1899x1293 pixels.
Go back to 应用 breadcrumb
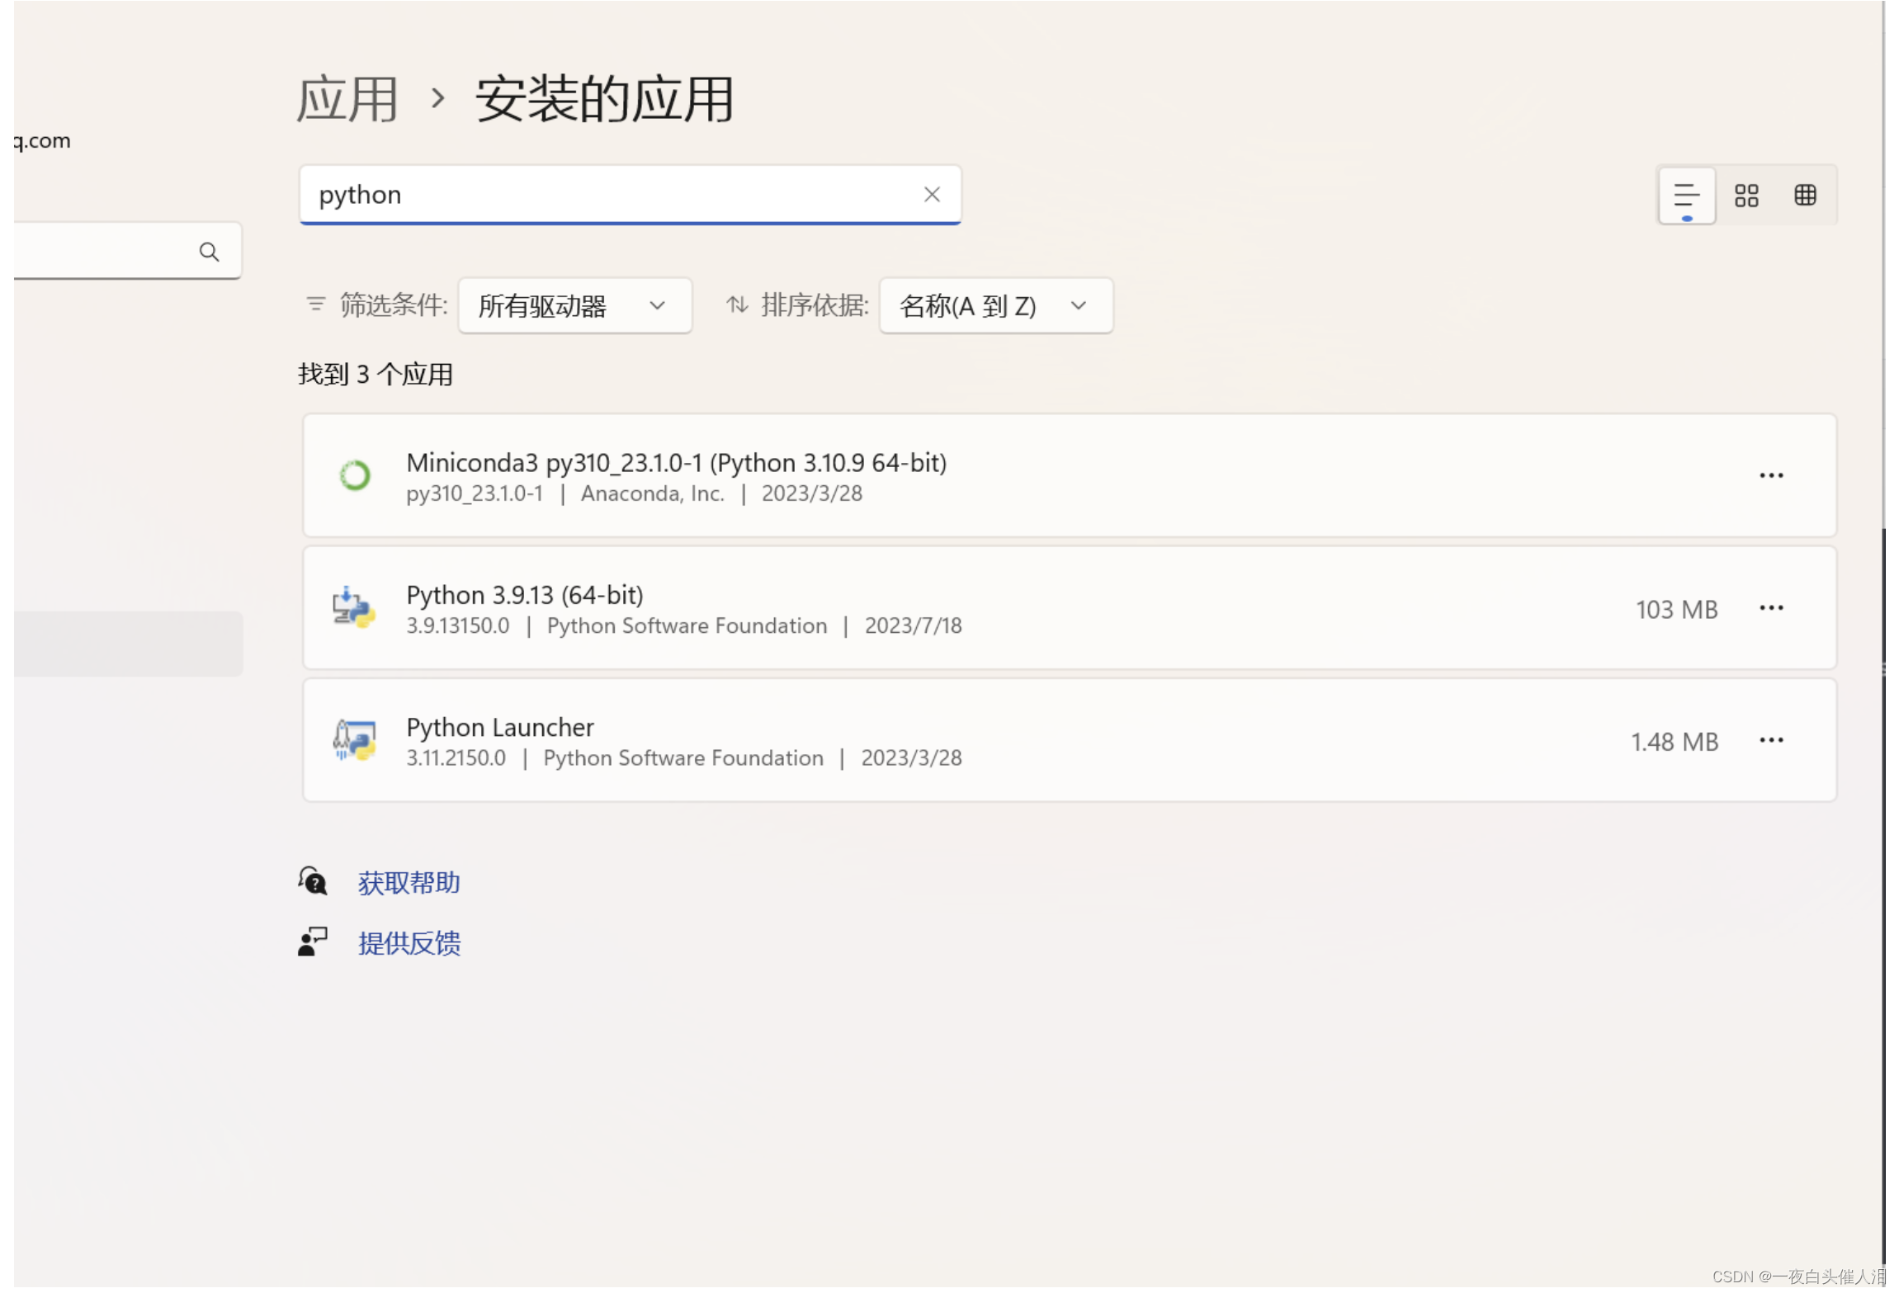point(347,100)
